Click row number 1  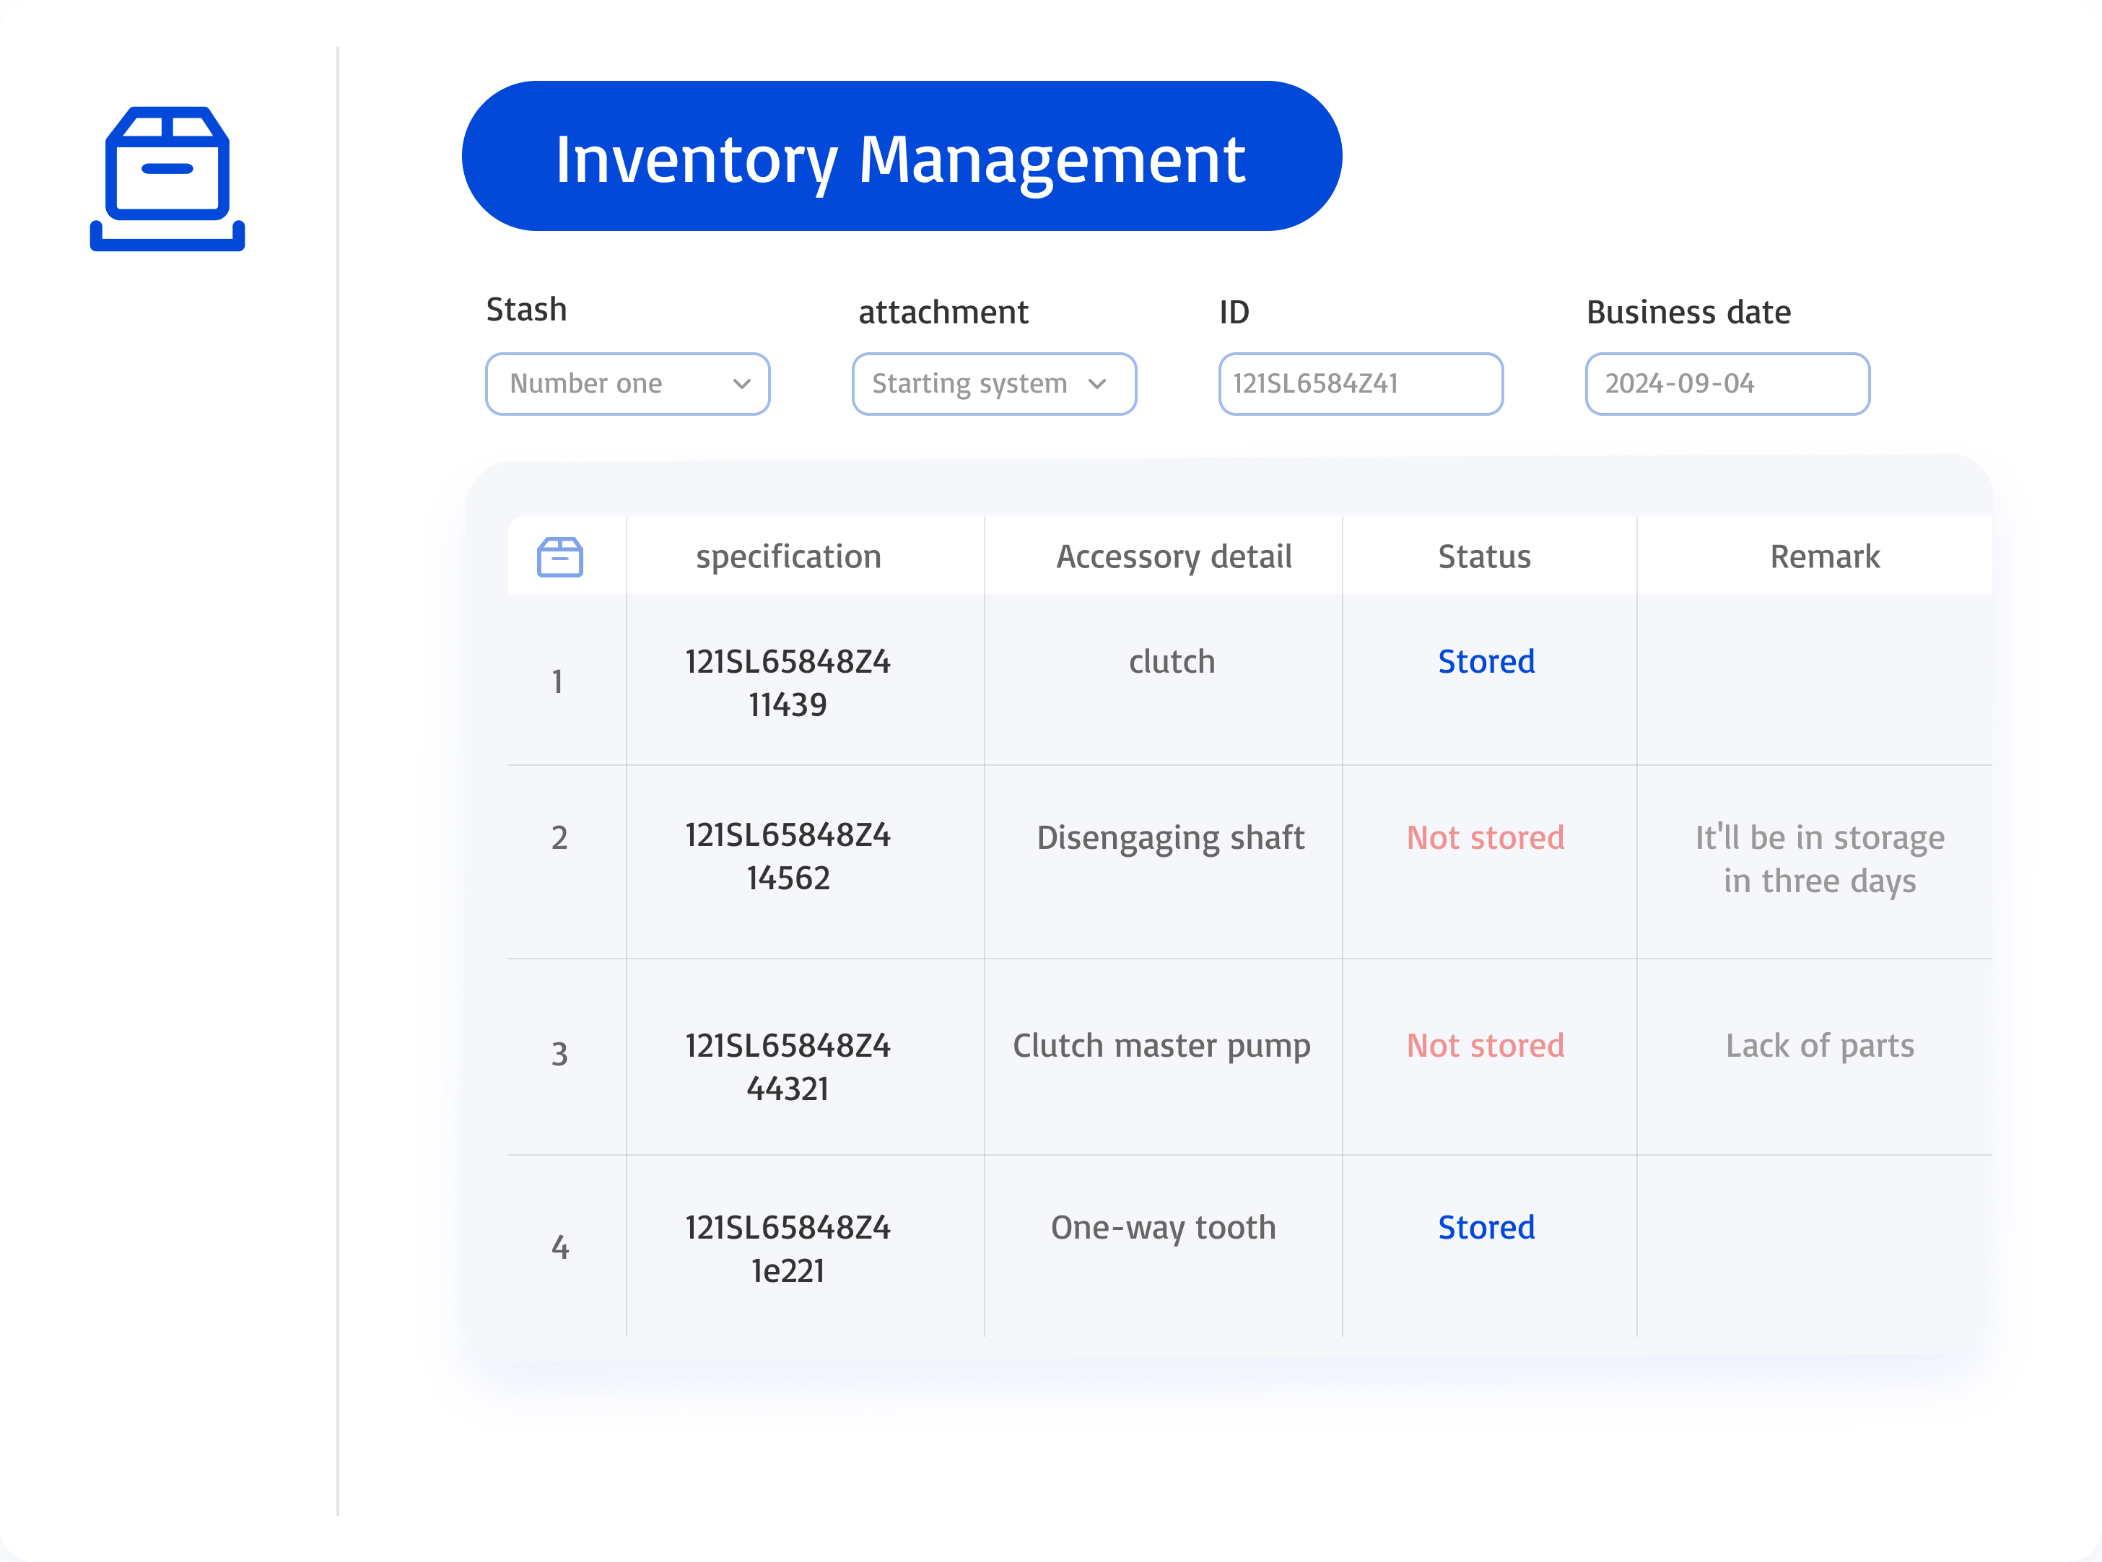[558, 681]
